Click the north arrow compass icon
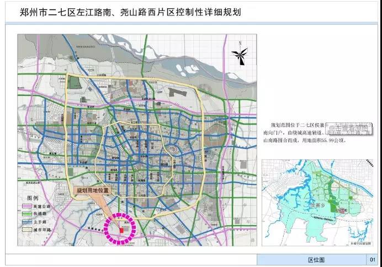Screen dimensions: 382x267 240,54
